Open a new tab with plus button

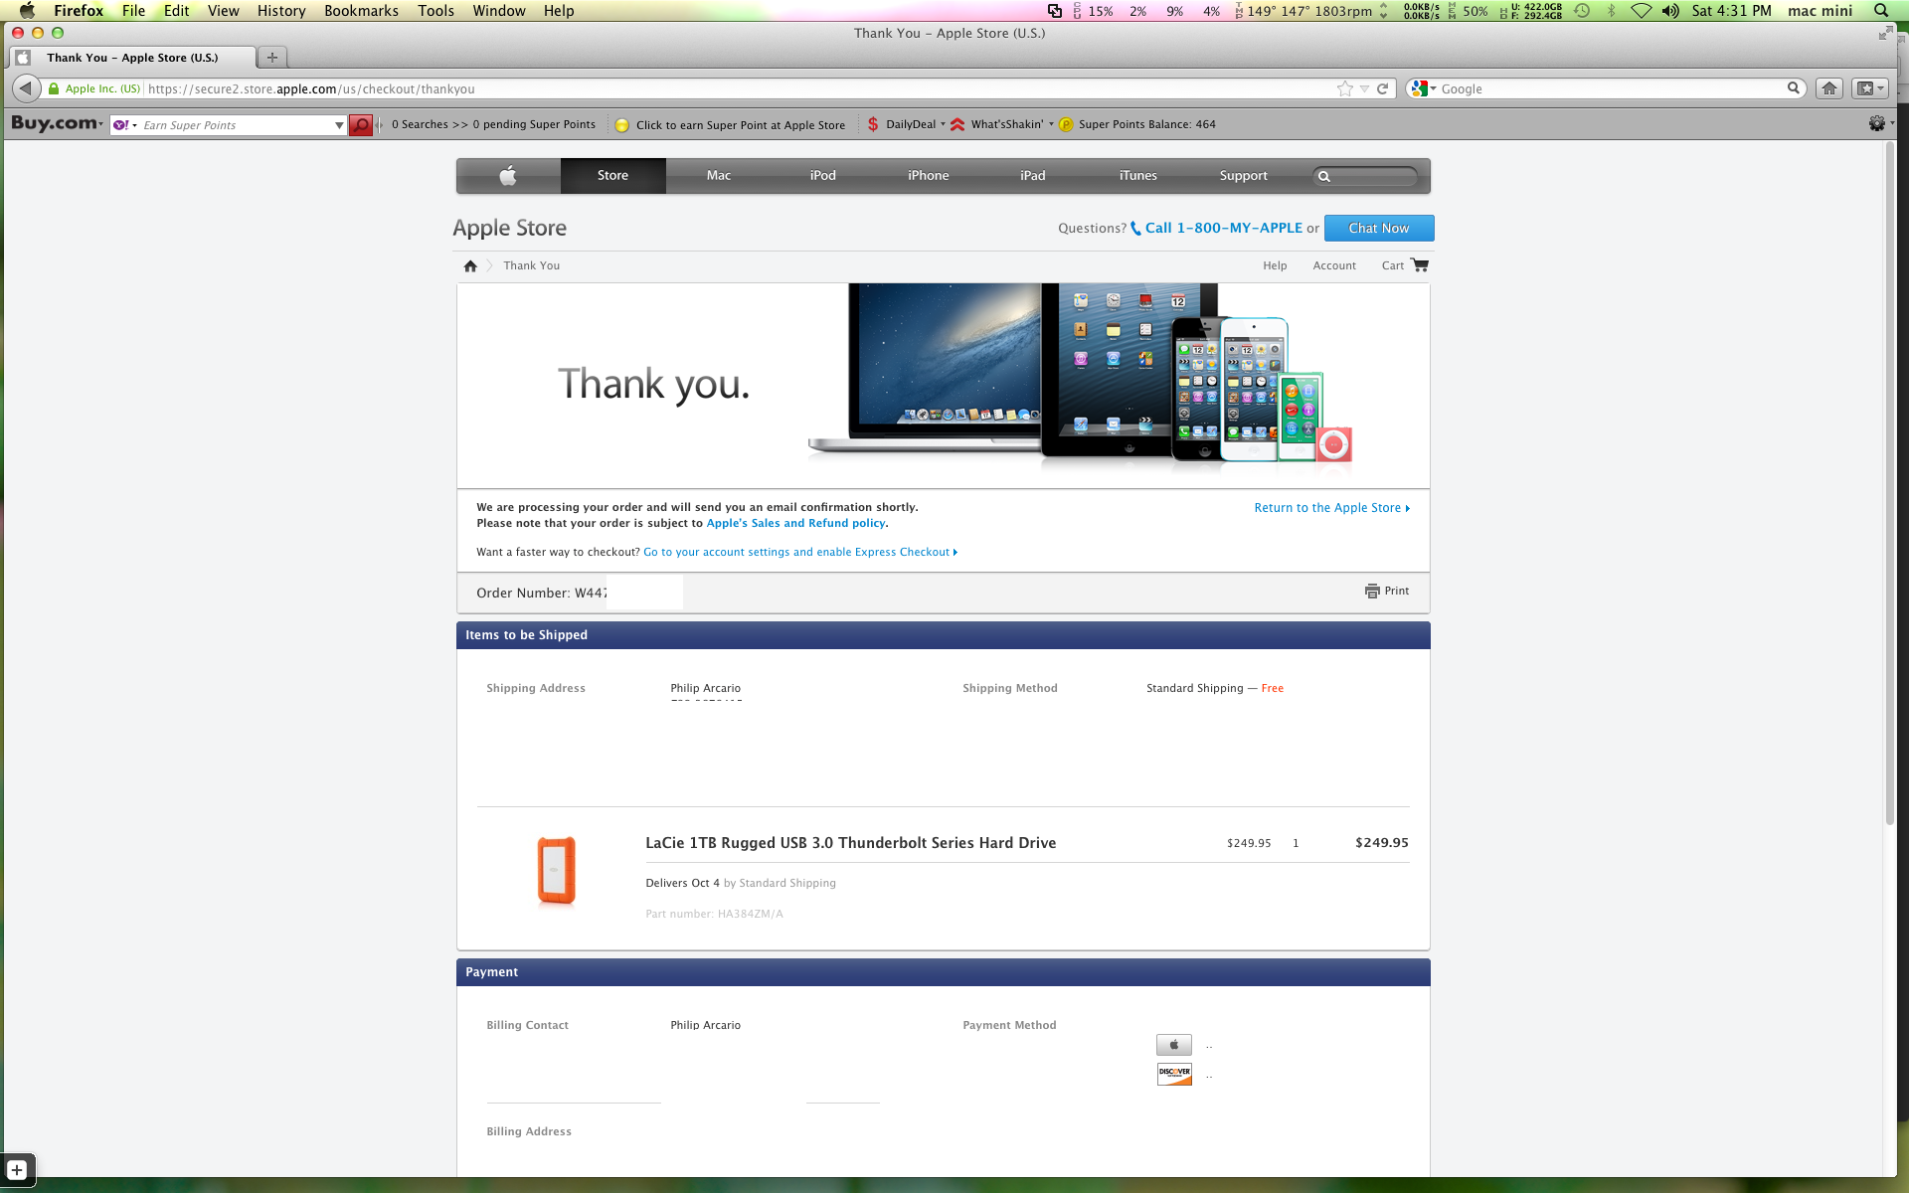(x=271, y=58)
